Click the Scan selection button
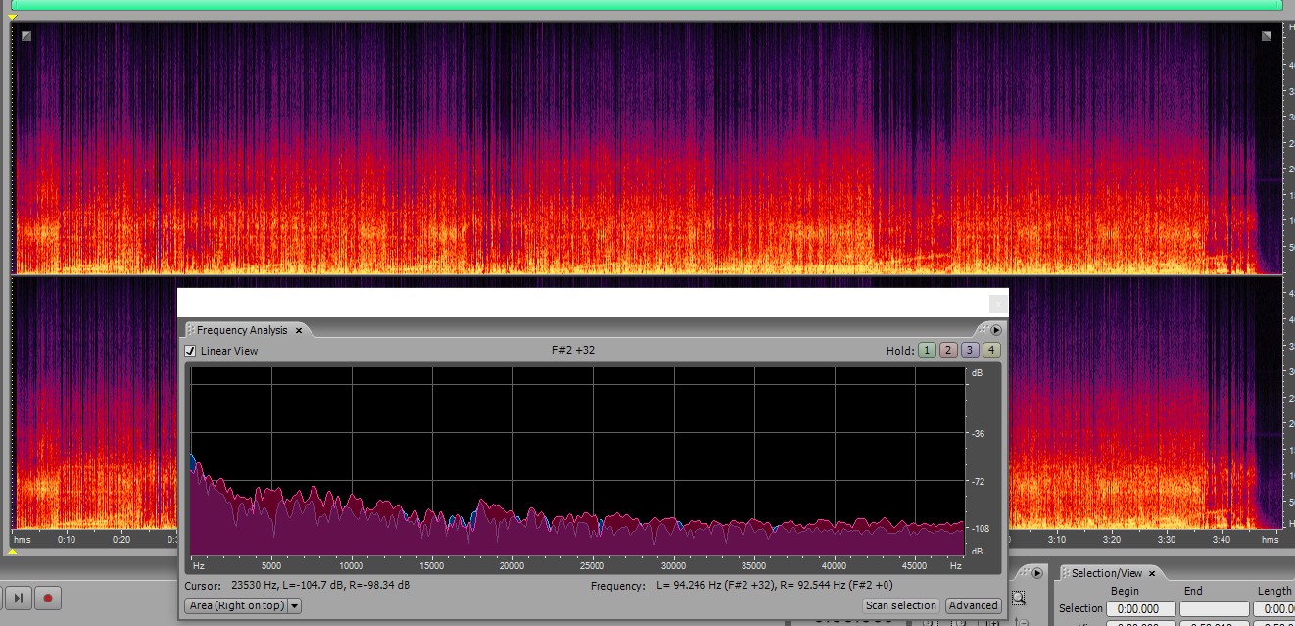Screen dimensions: 1295x626 (901, 605)
